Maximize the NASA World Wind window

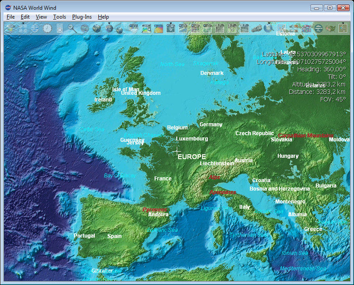click(x=330, y=8)
